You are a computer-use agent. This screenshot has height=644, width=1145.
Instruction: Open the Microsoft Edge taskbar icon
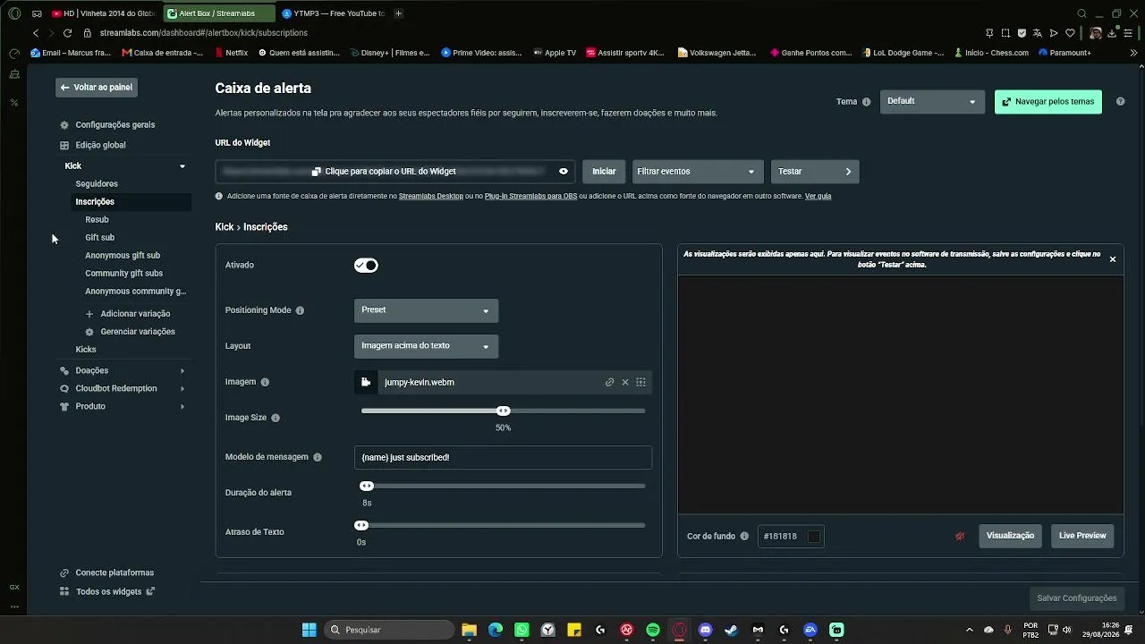(496, 630)
